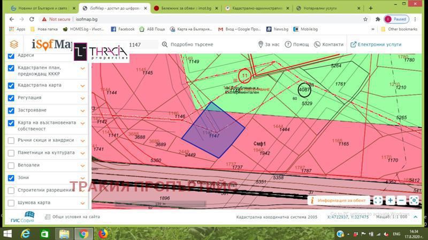This screenshot has width=428, height=240.
Task: Expand the Ръчни скици и хандриси options
Action: [82, 141]
